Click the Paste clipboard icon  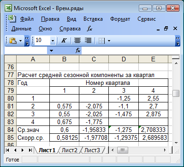tap(13, 41)
